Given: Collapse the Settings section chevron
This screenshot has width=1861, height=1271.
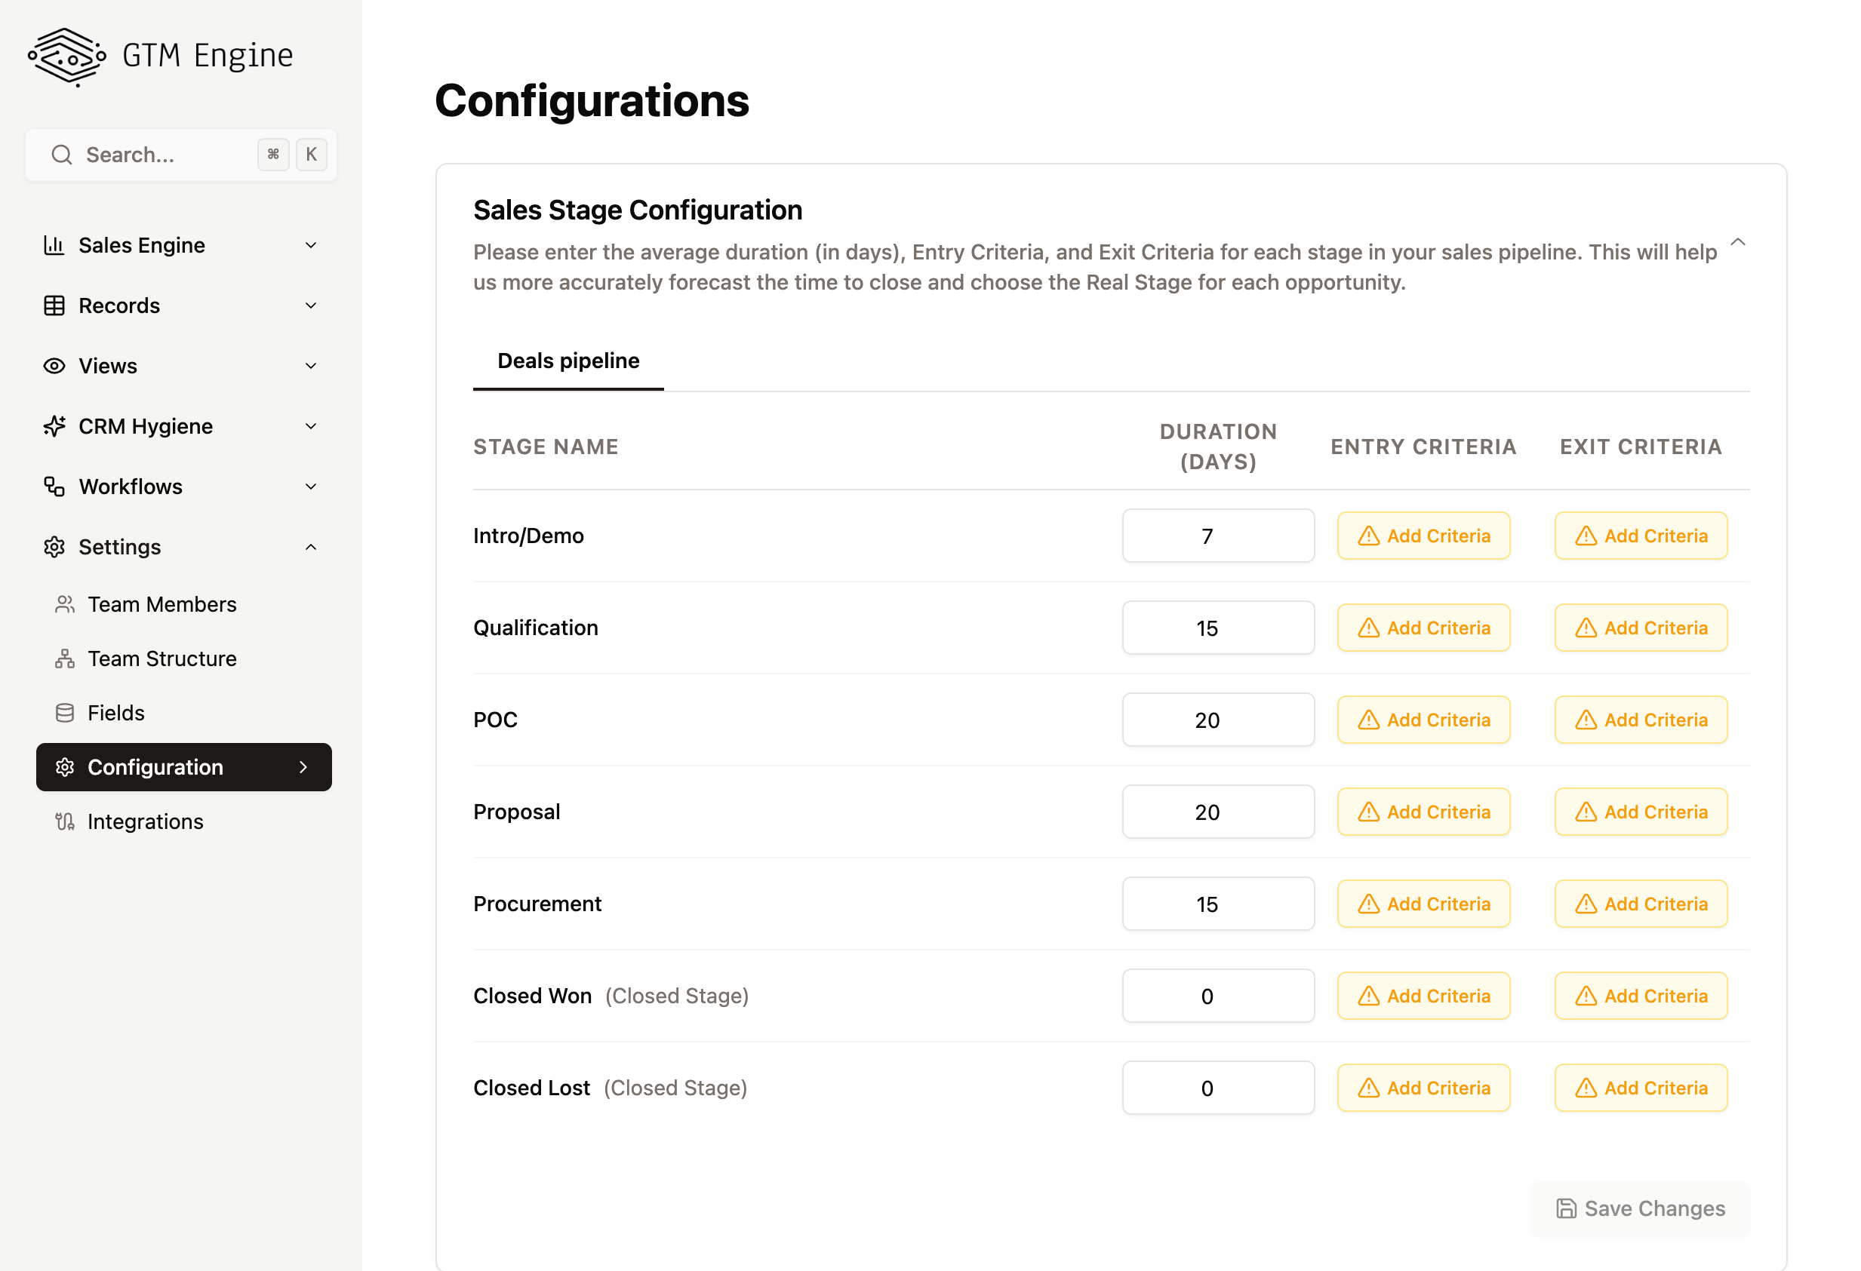Looking at the screenshot, I should coord(311,547).
